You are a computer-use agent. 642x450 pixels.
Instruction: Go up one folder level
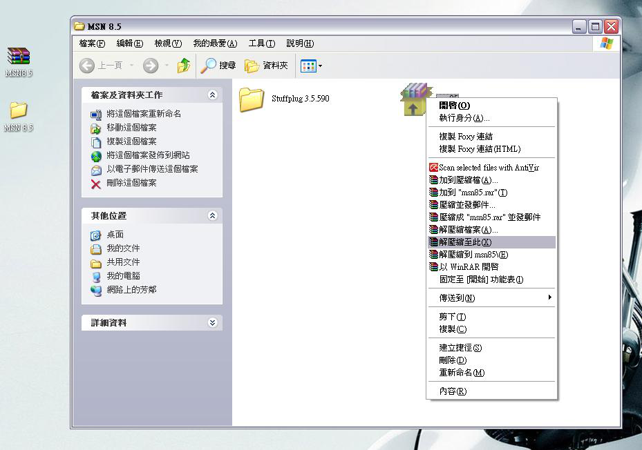(184, 66)
